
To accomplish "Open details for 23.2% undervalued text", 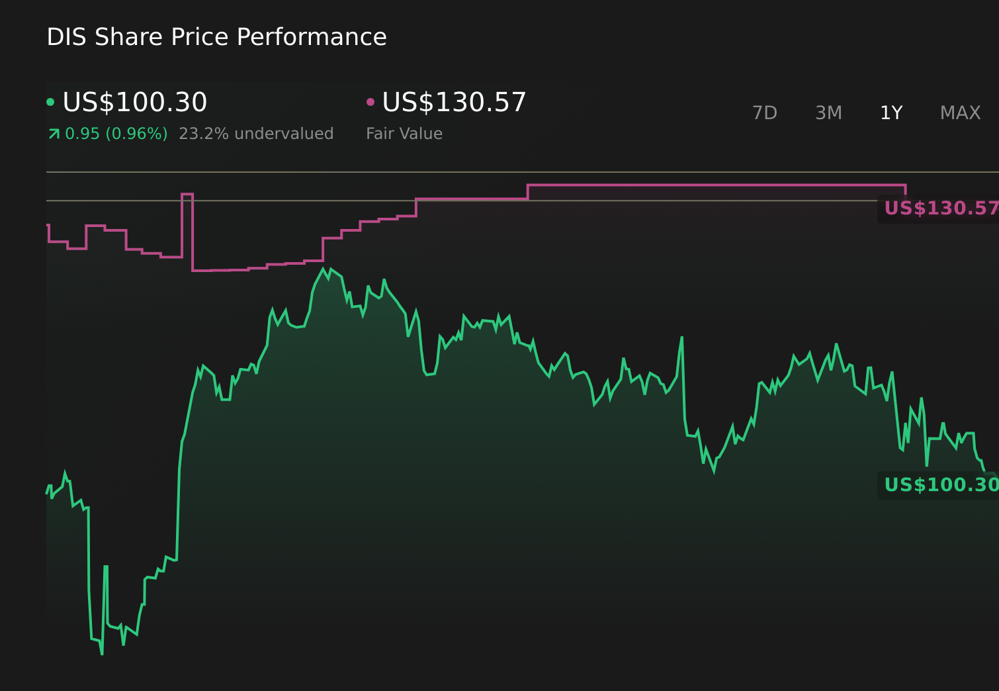I will pos(257,133).
